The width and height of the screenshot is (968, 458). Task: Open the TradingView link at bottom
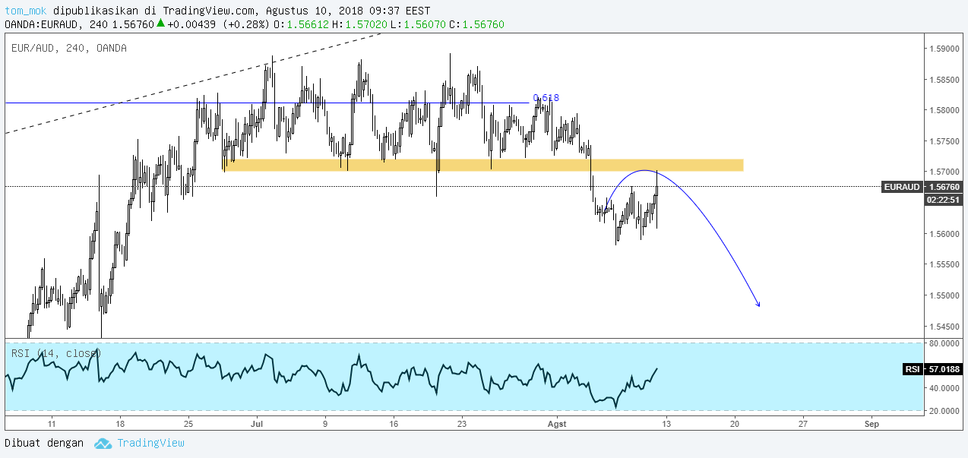click(150, 443)
